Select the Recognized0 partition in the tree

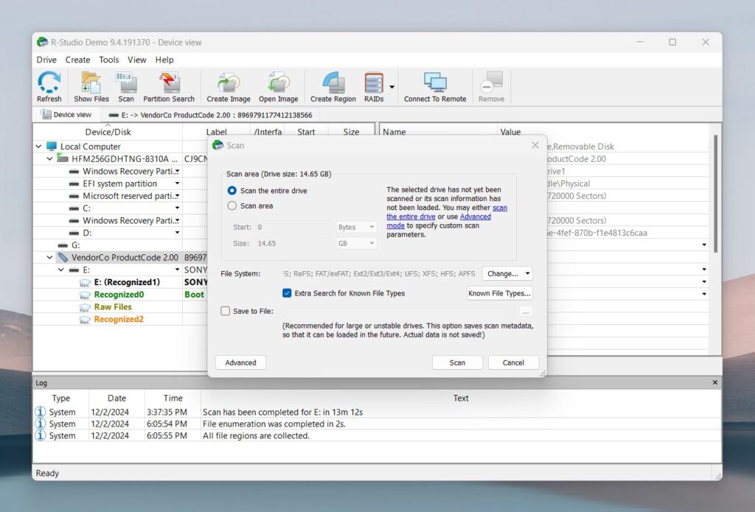click(x=118, y=294)
